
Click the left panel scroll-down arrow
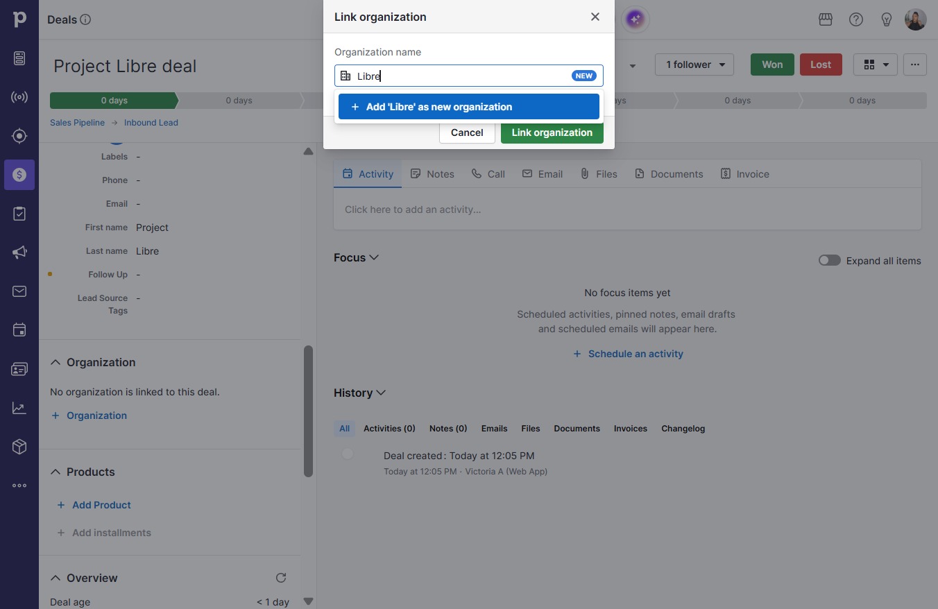[x=308, y=601]
